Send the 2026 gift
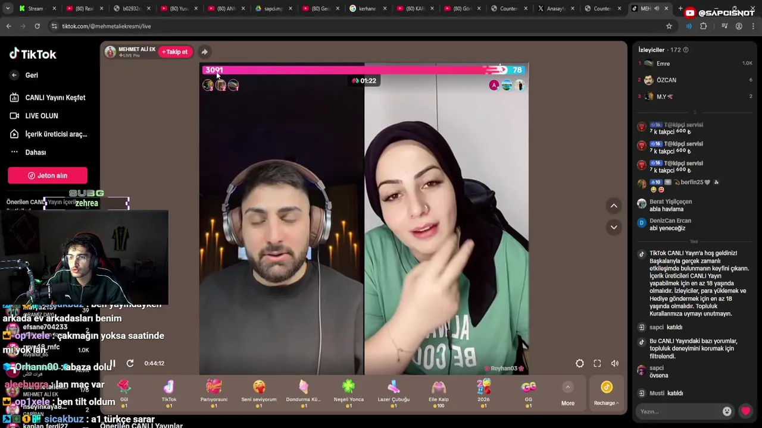762x428 pixels. 483,394
